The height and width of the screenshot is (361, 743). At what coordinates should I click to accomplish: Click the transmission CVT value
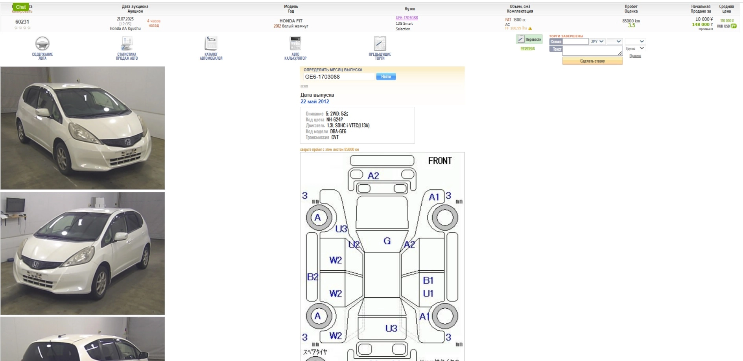(335, 137)
